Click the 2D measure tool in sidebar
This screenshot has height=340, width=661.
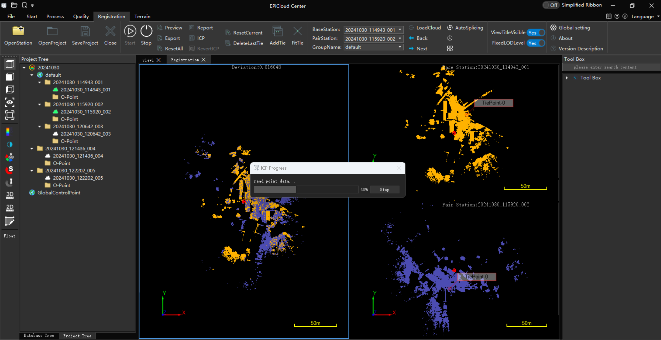pyautogui.click(x=10, y=208)
